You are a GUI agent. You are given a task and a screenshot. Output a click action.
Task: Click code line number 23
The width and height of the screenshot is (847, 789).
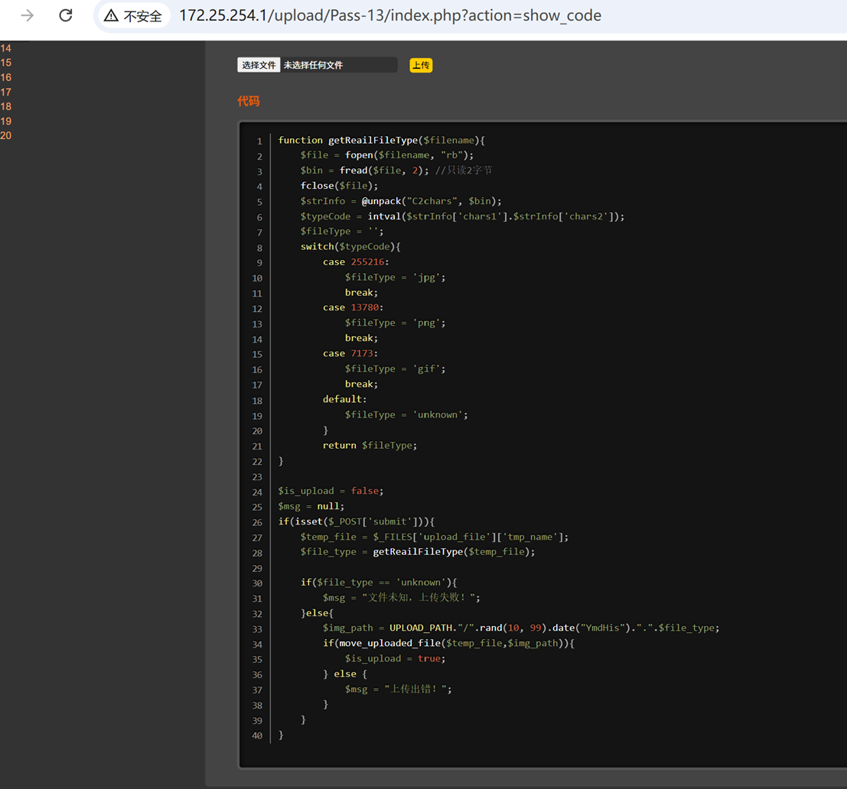256,477
